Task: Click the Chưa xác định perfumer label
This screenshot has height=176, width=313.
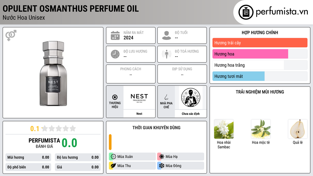Action: coord(191,114)
